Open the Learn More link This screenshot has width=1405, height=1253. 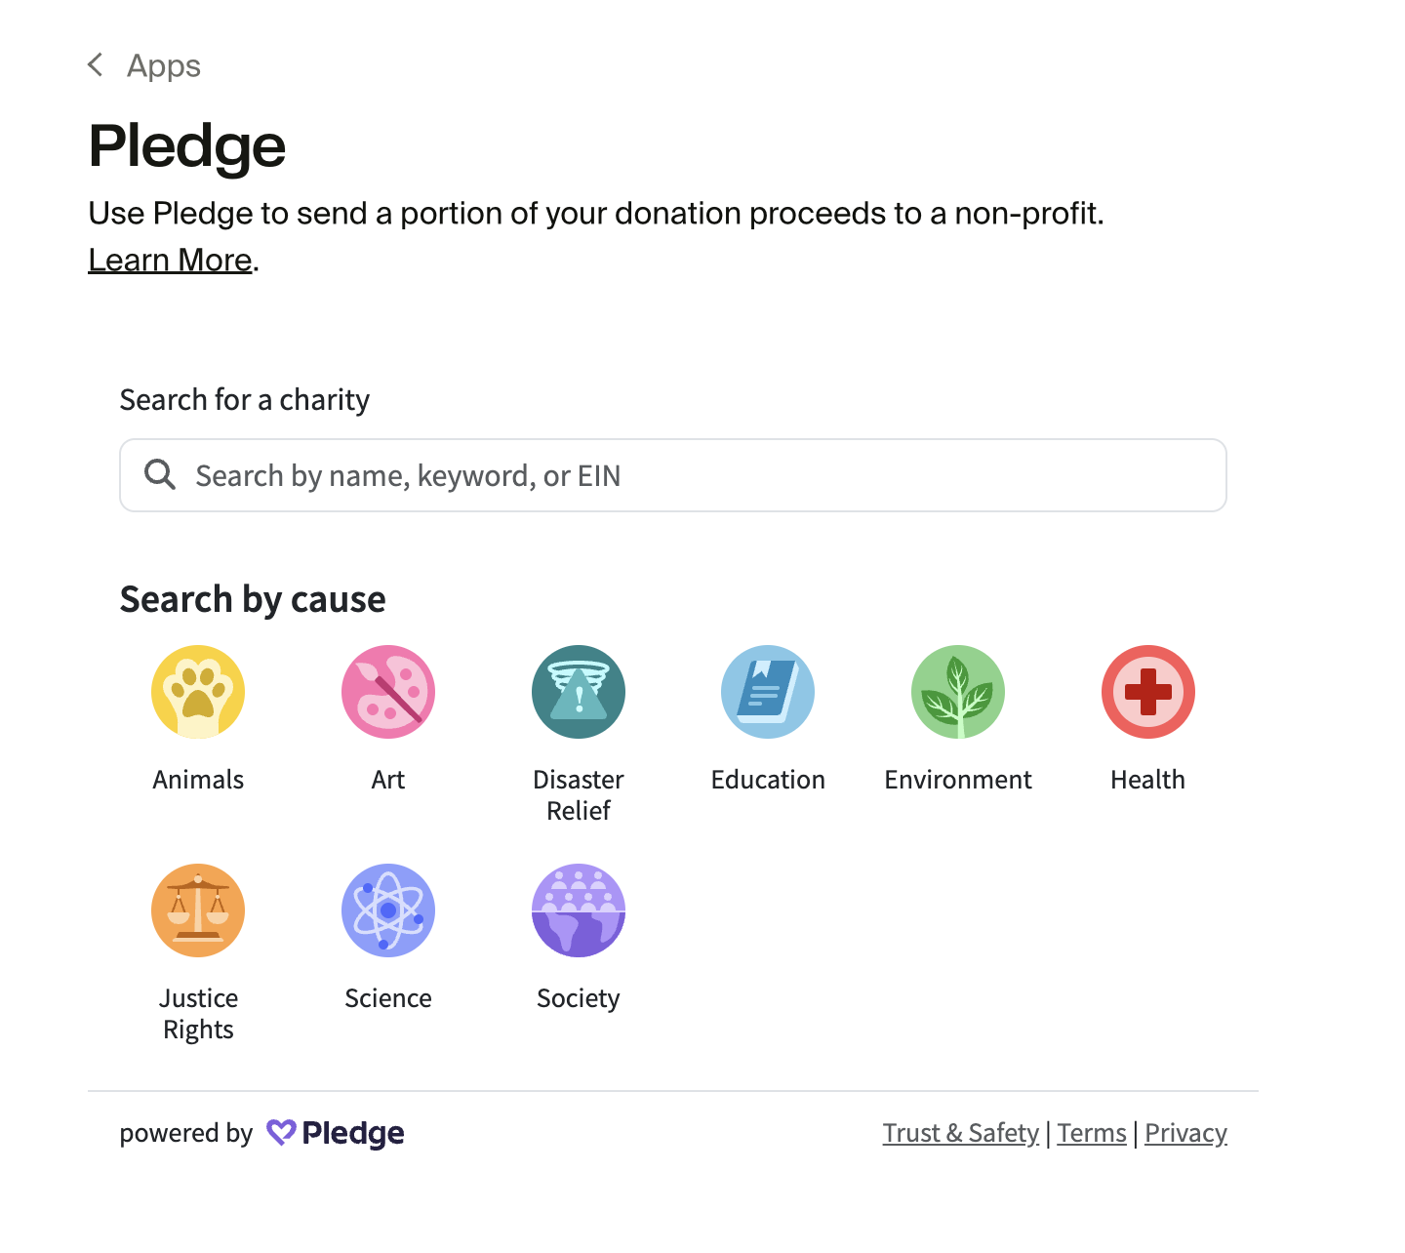click(x=170, y=261)
